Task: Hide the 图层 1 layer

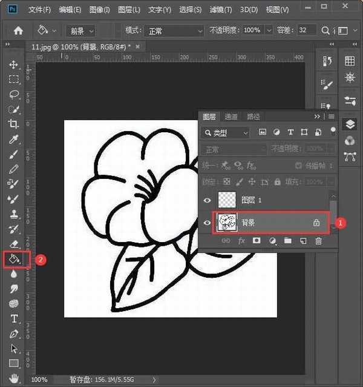Action: click(x=207, y=200)
